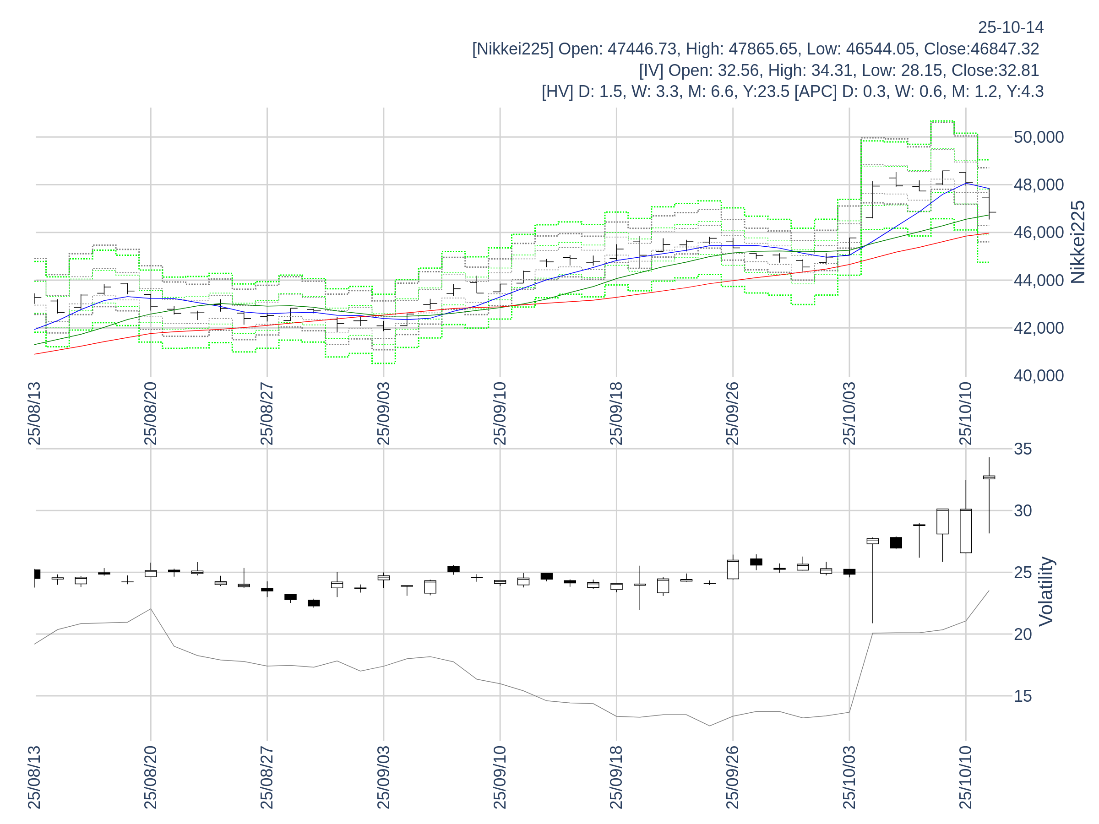
Task: Click the 25/10/03 label under the volatility chart
Action: 849,777
